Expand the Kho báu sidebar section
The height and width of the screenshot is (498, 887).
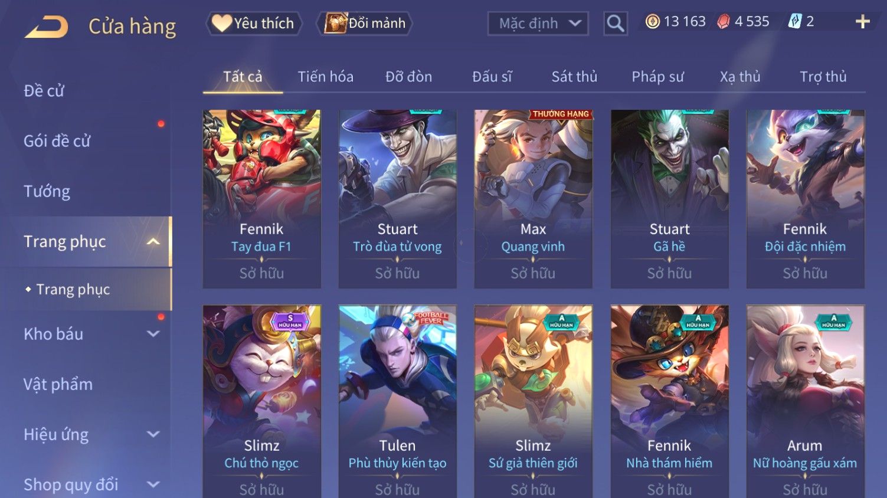153,334
